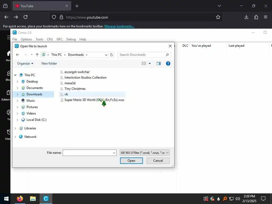Expand the Network tree node
The height and width of the screenshot is (204, 272).
pyautogui.click(x=15, y=137)
